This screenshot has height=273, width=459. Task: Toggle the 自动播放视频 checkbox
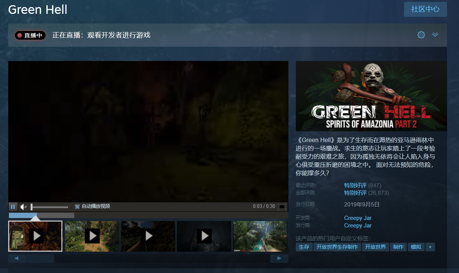pyautogui.click(x=77, y=206)
